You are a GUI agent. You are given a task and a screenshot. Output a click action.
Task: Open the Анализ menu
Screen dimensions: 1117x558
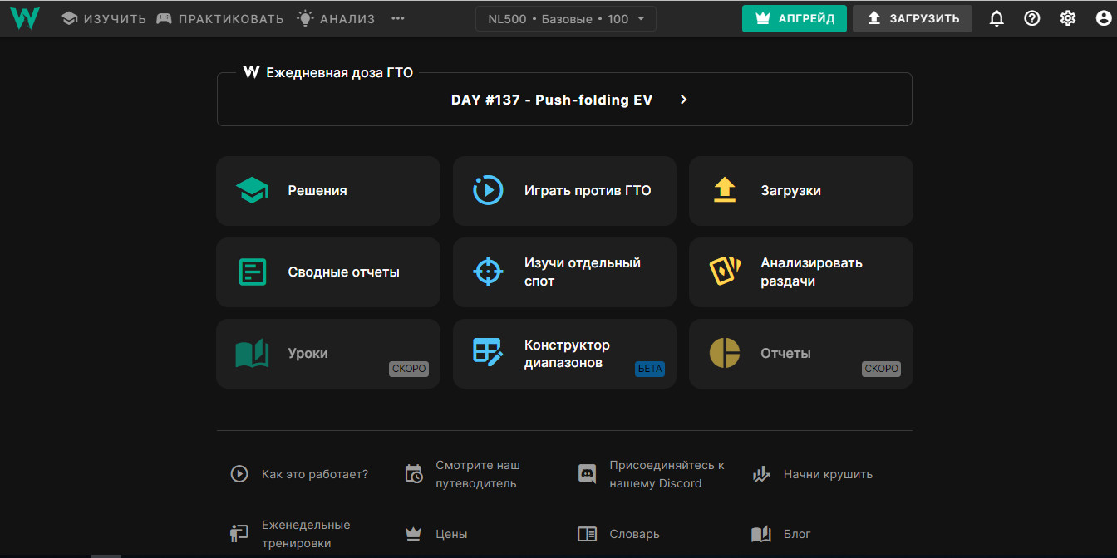coord(337,18)
